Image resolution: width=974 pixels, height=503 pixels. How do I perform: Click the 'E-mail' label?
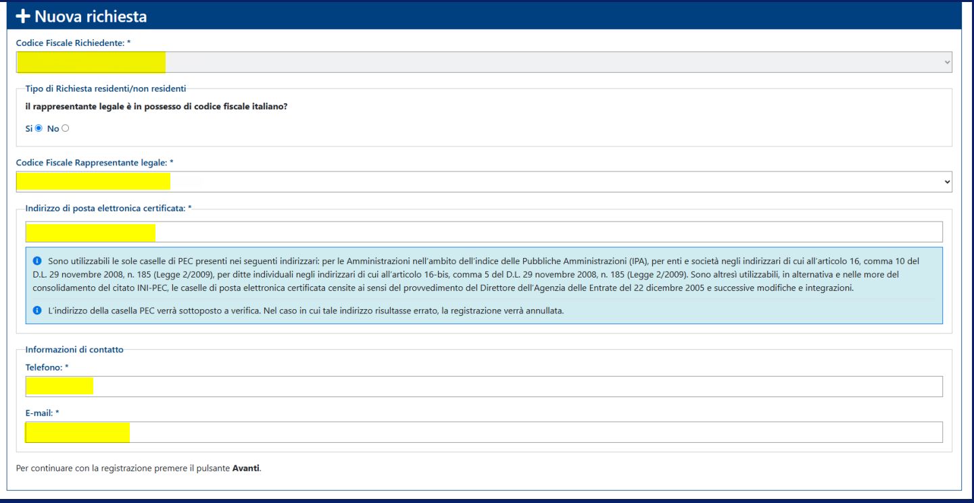[x=43, y=413]
